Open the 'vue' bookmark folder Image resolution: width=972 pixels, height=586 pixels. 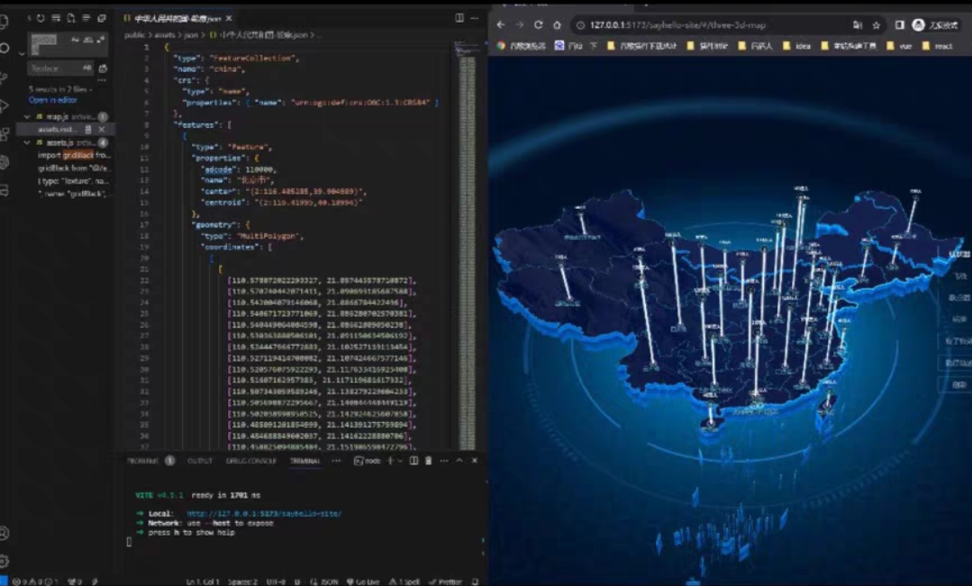coord(900,46)
